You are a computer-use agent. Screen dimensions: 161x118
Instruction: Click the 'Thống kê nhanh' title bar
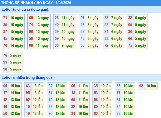81,3
